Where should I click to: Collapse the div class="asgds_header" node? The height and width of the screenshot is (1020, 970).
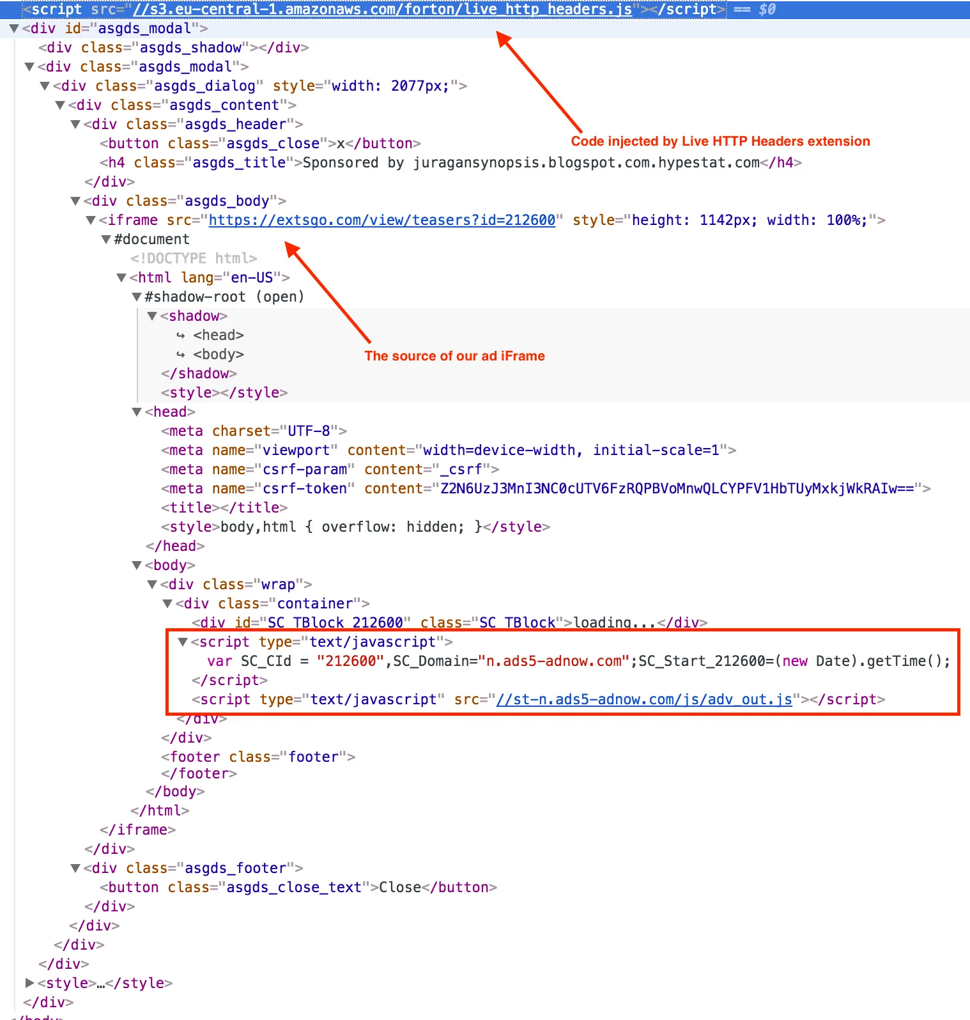(x=75, y=125)
